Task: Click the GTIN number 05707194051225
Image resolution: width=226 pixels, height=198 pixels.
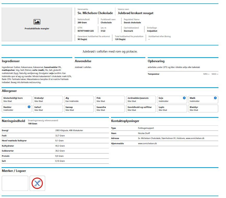Action: (86, 31)
